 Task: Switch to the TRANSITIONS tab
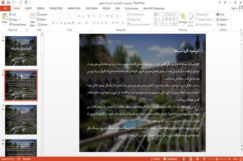[56, 8]
